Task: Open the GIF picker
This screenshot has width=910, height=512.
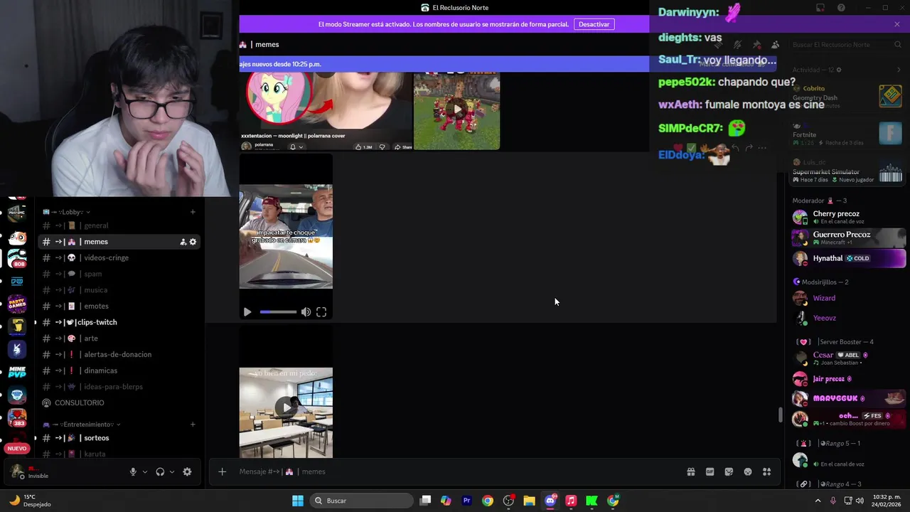Action: [710, 471]
